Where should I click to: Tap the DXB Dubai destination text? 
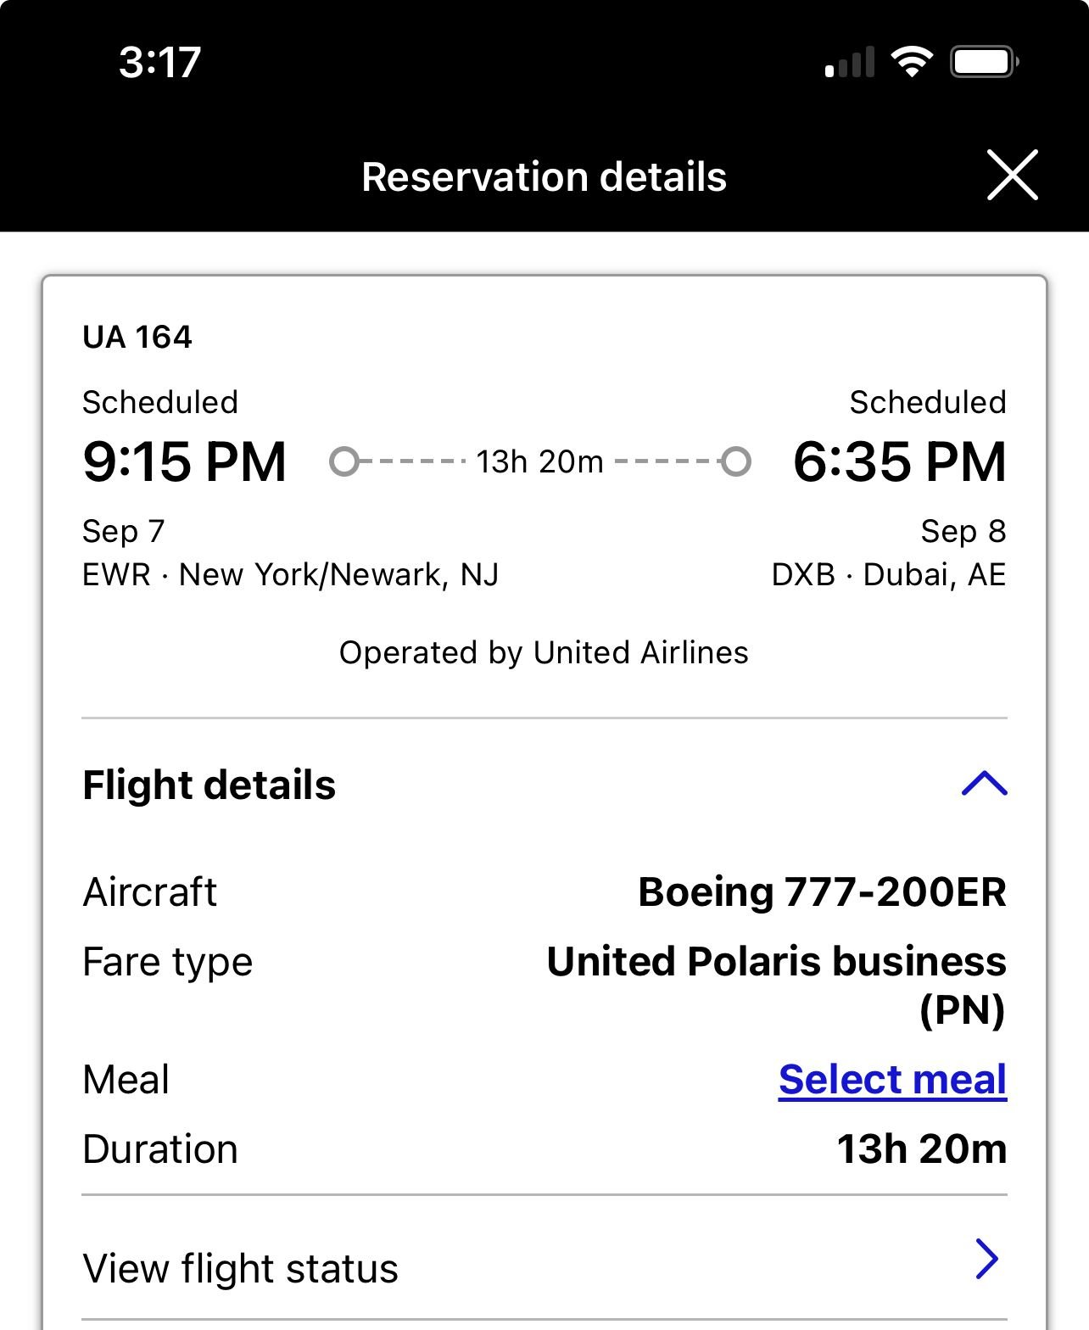click(x=888, y=575)
